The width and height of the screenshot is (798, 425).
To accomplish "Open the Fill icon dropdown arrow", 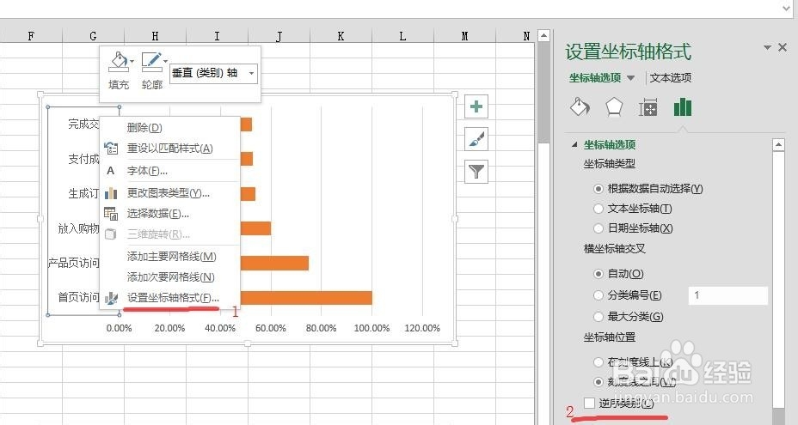I will (x=132, y=62).
